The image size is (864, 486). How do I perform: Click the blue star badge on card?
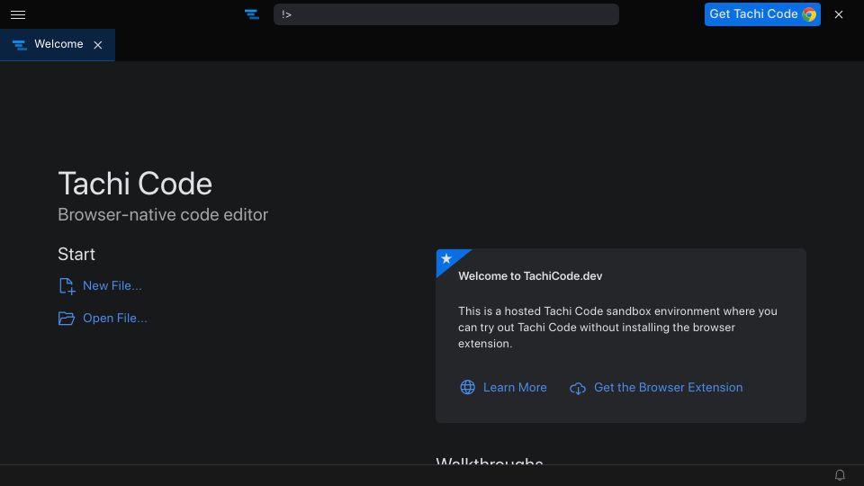448,260
